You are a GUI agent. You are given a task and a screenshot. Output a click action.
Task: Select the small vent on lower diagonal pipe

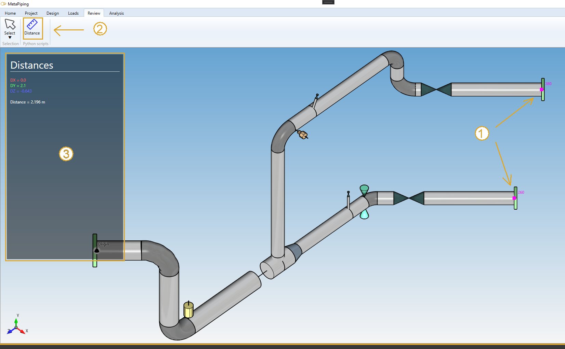point(348,200)
